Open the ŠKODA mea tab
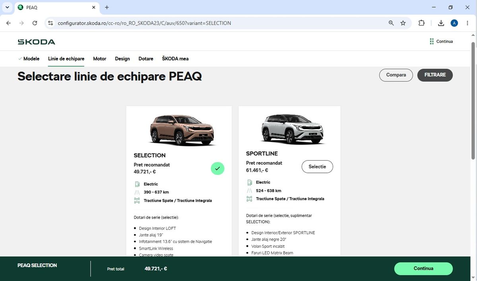The width and height of the screenshot is (477, 281). [x=175, y=58]
